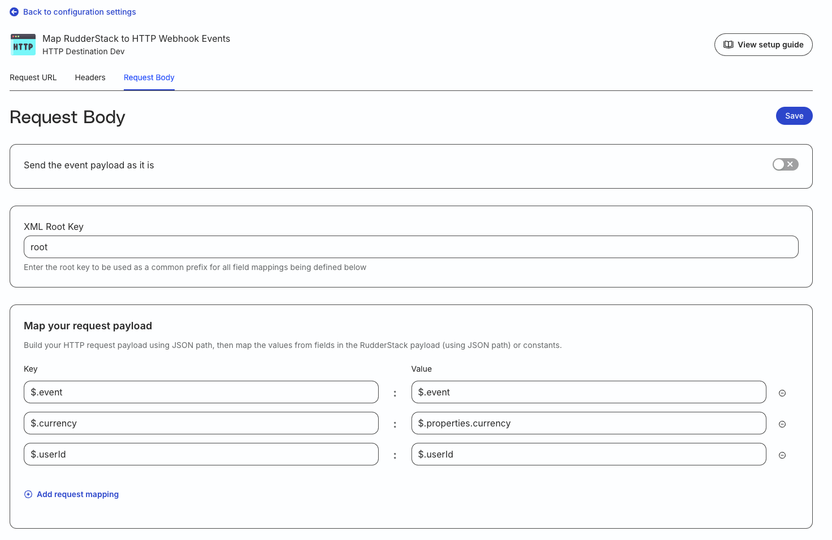Switch to the Request URL tab
Screen dimensions: 832x540
pos(33,77)
